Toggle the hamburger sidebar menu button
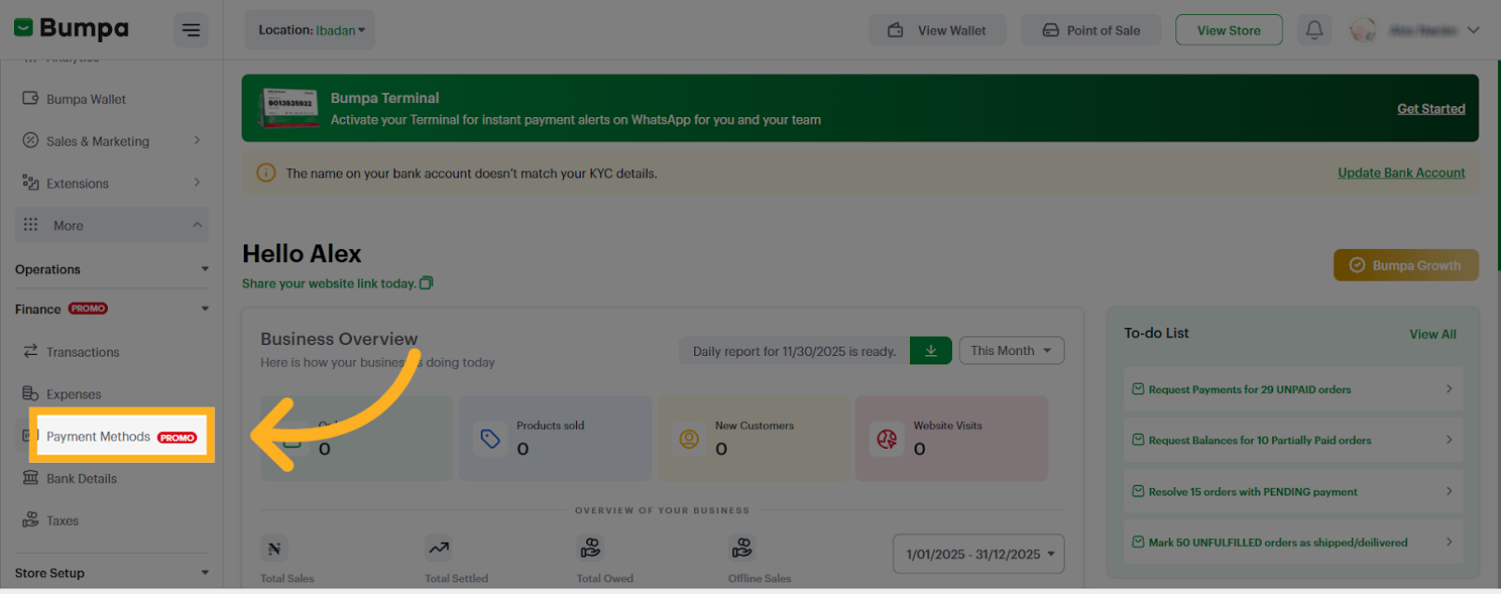The height and width of the screenshot is (594, 1501). (x=191, y=31)
